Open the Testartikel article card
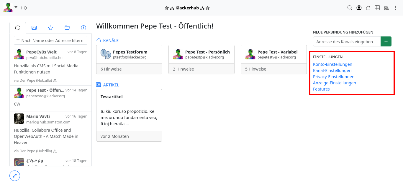The height and width of the screenshot is (189, 403). [x=129, y=110]
